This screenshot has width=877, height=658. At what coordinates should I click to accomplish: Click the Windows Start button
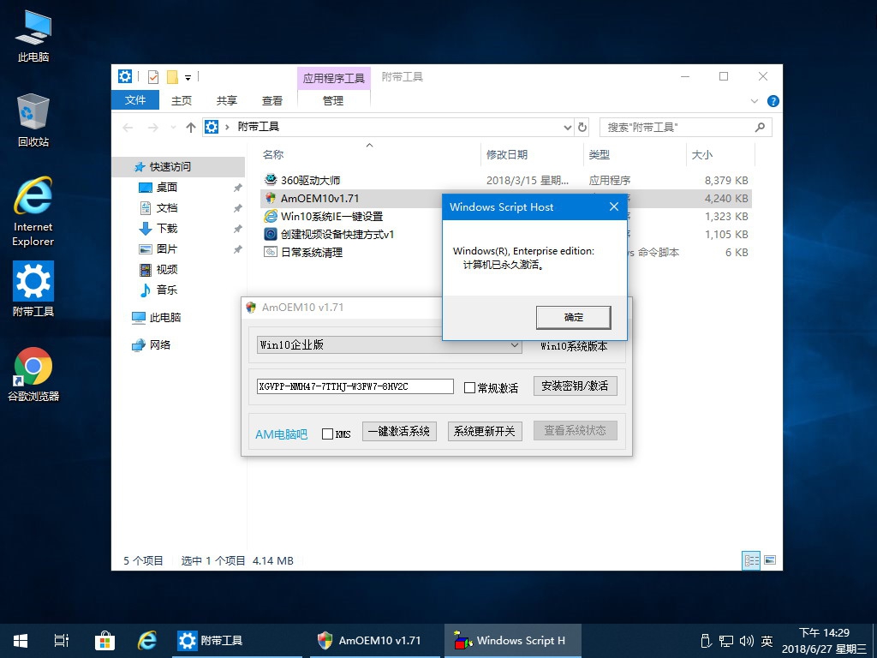click(x=21, y=641)
